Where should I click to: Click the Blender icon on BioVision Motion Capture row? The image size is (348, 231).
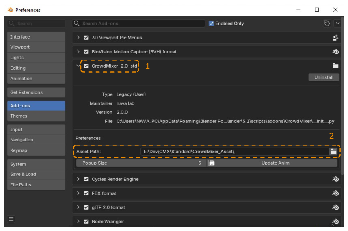335,52
